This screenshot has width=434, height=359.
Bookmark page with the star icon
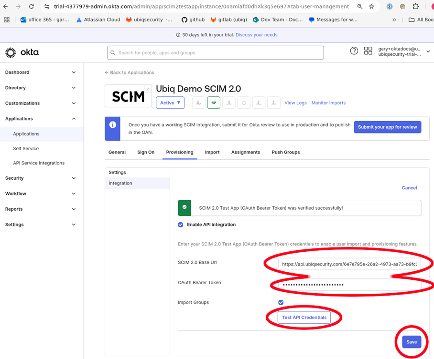[x=371, y=6]
